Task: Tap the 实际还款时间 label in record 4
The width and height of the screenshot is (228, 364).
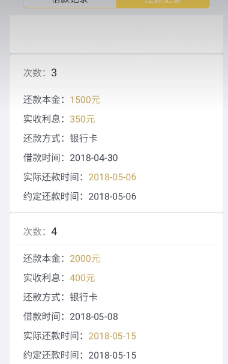Action: pos(51,336)
